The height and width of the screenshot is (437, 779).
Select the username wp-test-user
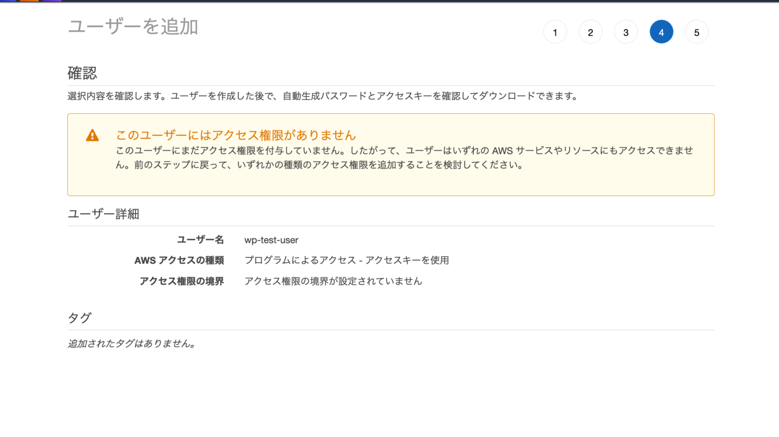(x=271, y=240)
